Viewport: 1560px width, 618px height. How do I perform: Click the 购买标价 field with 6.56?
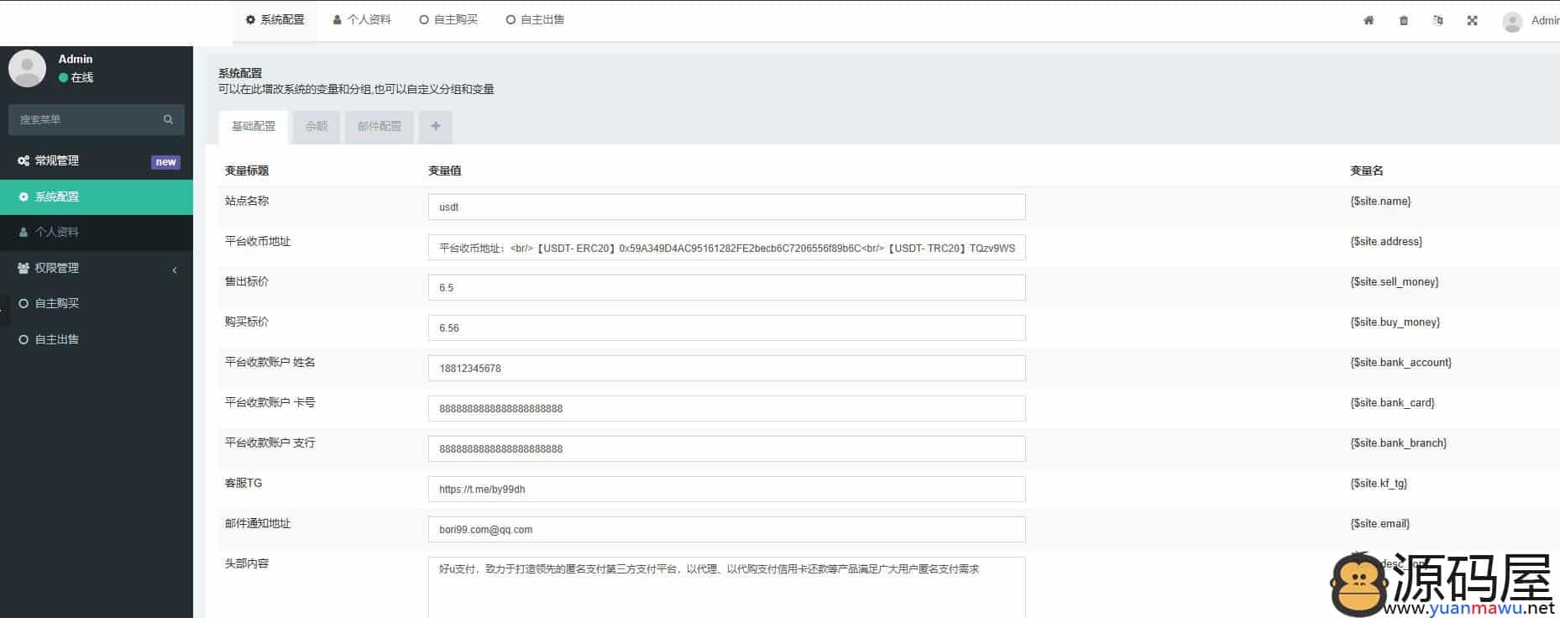[x=726, y=327]
